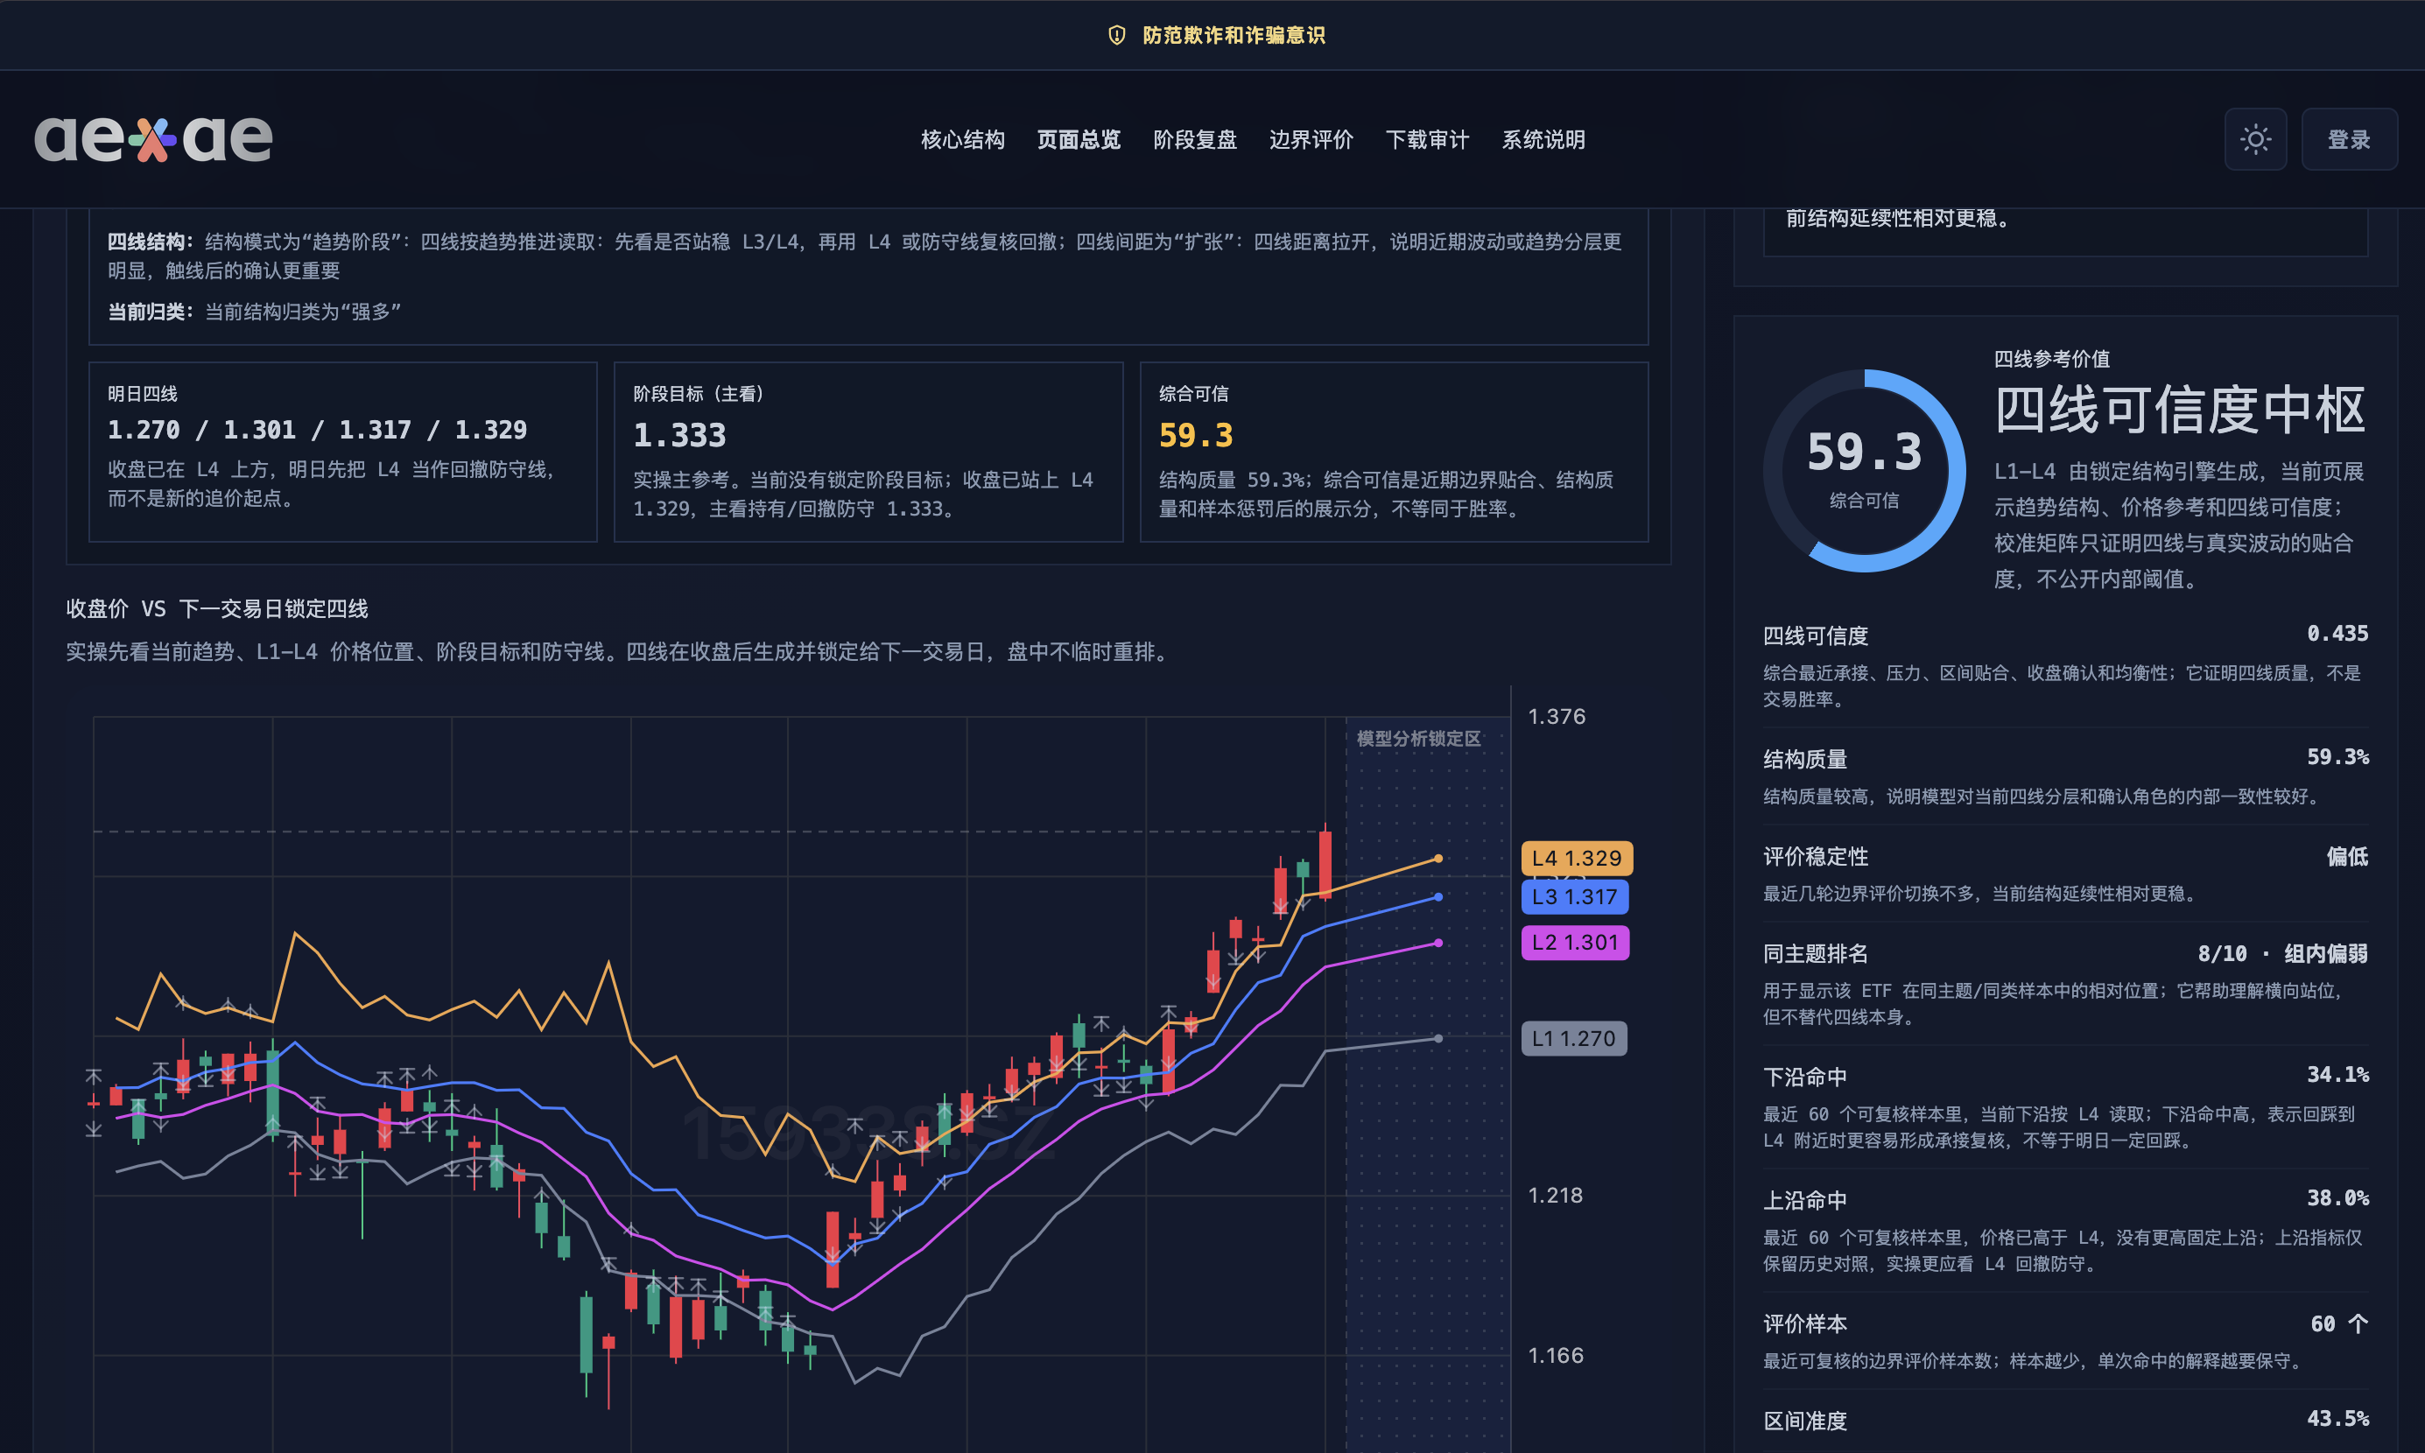The width and height of the screenshot is (2425, 1453).
Task: Open the 页面总览 menu item
Action: coord(1078,140)
